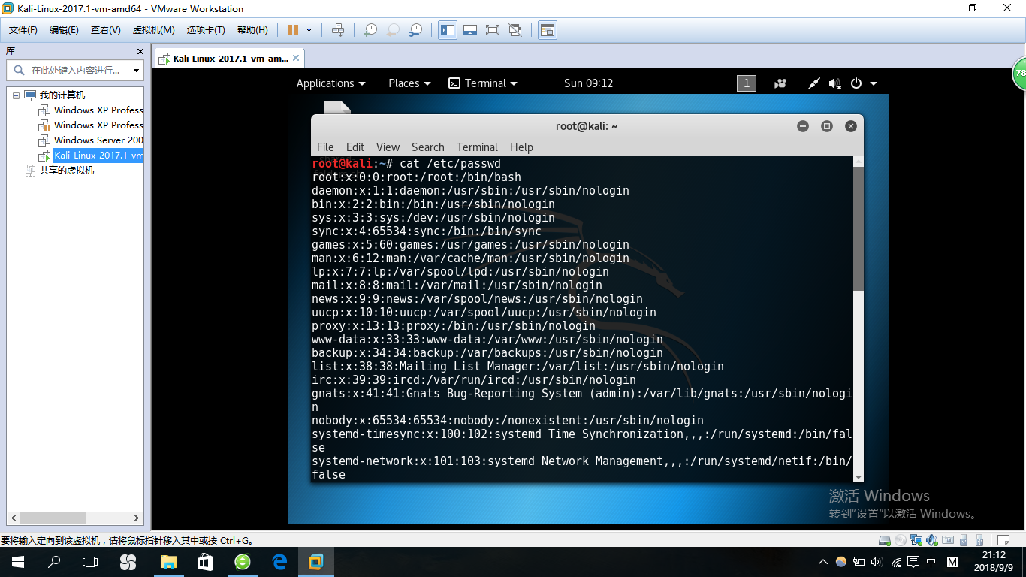Open the terminal Search menu
The width and height of the screenshot is (1026, 577).
[x=428, y=147]
